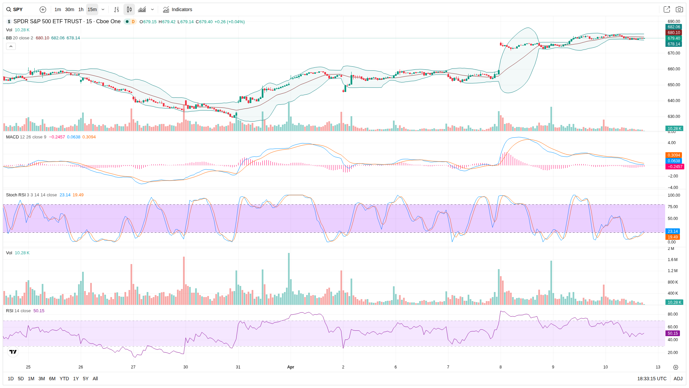Screen dimensions: 689x388
Task: Select the 30m interval button
Action: pos(70,9)
